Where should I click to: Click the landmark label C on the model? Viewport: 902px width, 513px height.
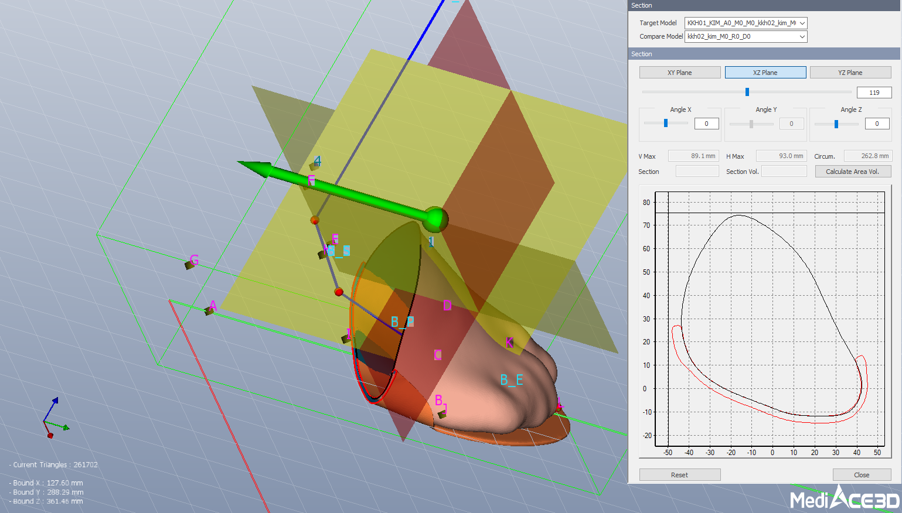(x=438, y=355)
